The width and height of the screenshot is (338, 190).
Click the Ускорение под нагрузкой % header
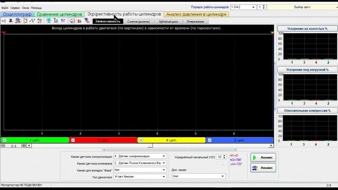pos(307,70)
